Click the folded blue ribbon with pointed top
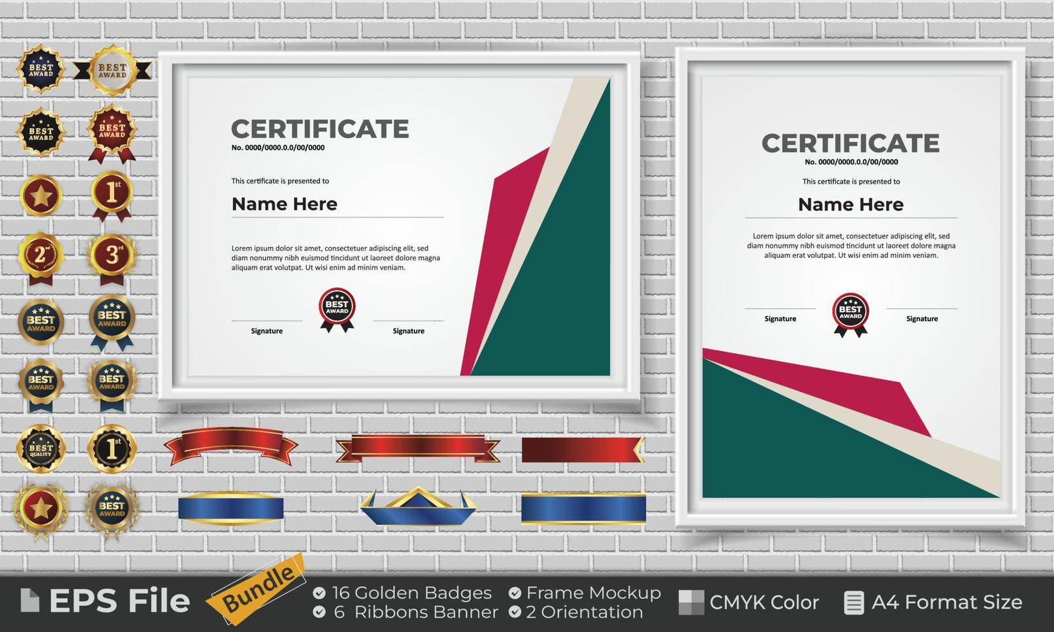This screenshot has height=632, width=1054. point(418,506)
